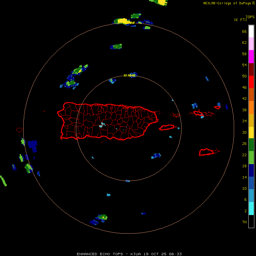Screen dimensions: 256x256
Task: Click the 46 legend value
Action: click(244, 87)
